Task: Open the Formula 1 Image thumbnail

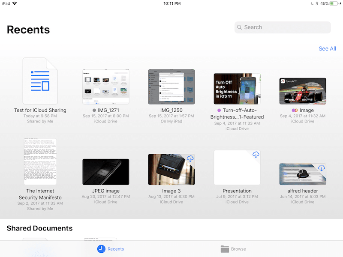Action: (x=303, y=91)
